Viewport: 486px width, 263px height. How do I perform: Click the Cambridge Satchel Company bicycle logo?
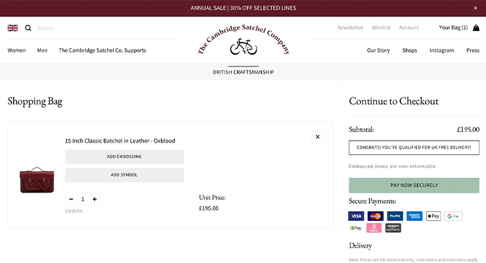[243, 39]
